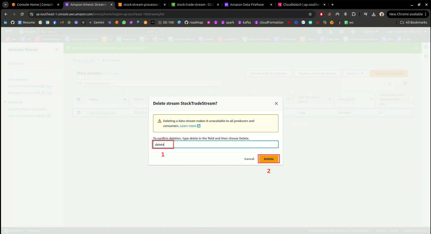Image resolution: width=431 pixels, height=234 pixels.
Task: Close the delete dialog with X icon
Action: coord(276,104)
